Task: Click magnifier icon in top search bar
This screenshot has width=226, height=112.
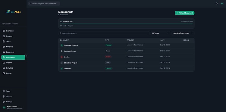Action: pyautogui.click(x=30, y=4)
